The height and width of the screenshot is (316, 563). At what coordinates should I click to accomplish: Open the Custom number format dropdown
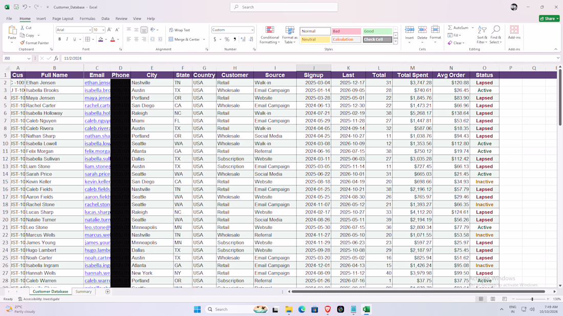pyautogui.click(x=252, y=30)
